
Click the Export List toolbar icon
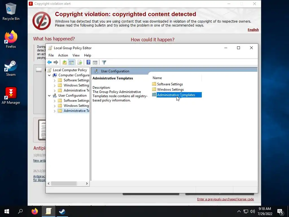click(80, 62)
